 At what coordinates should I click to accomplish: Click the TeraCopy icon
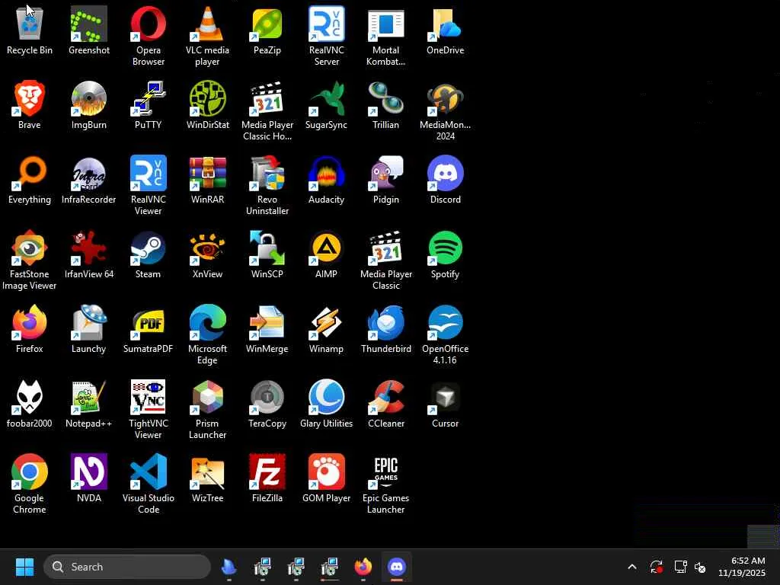click(267, 396)
